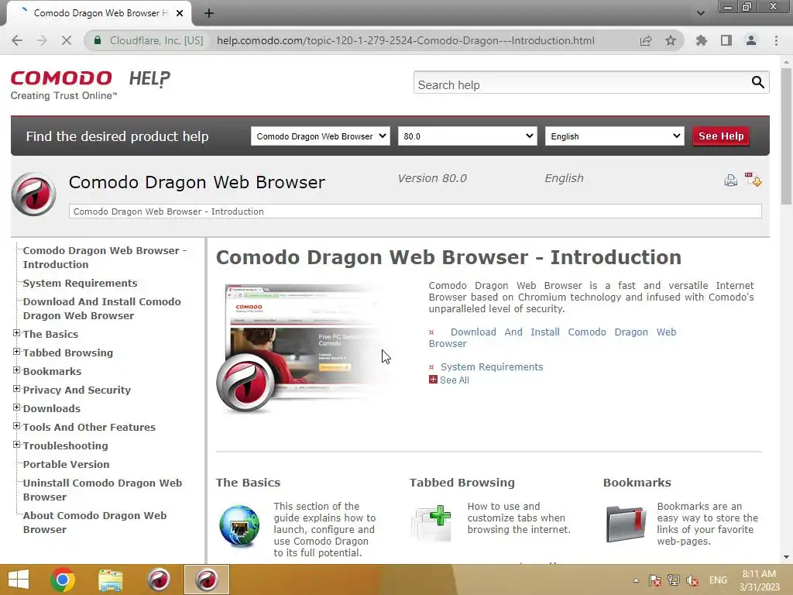The image size is (793, 595).
Task: Click the Bookmarks section heading
Action: 637,483
